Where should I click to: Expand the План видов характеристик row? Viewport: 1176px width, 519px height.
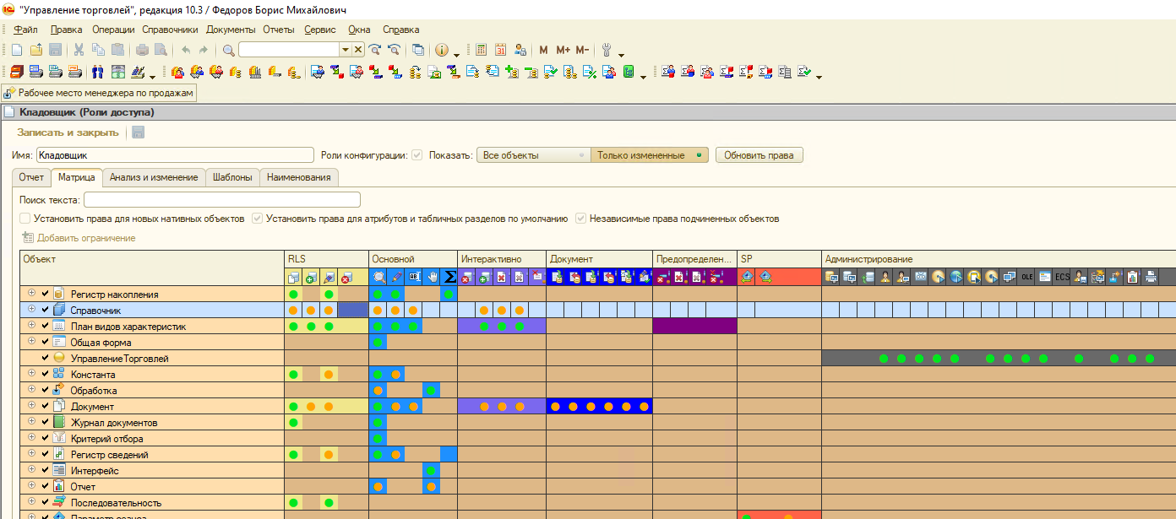pos(31,326)
